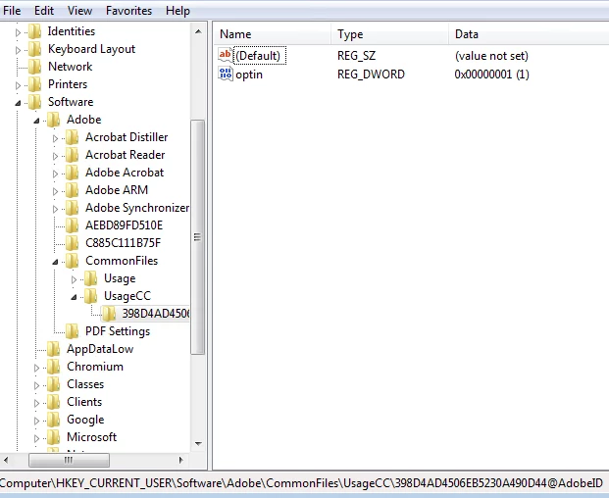
Task: Expand the Printers key
Action: (x=18, y=85)
